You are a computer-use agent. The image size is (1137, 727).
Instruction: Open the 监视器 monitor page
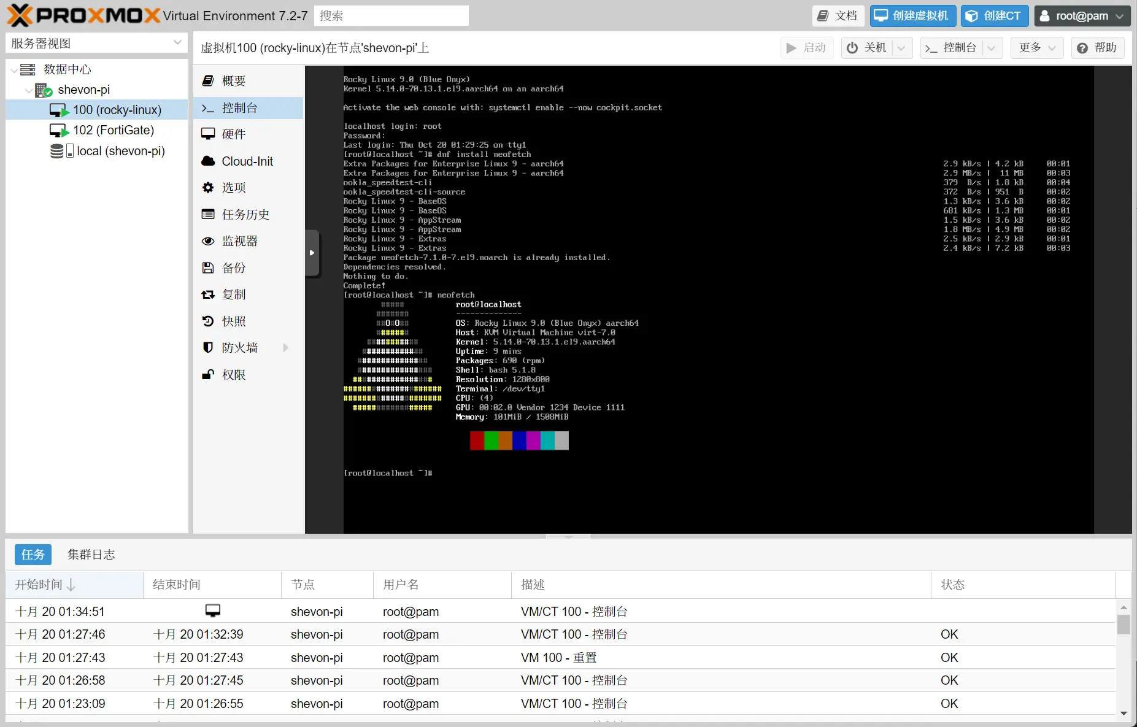(239, 241)
